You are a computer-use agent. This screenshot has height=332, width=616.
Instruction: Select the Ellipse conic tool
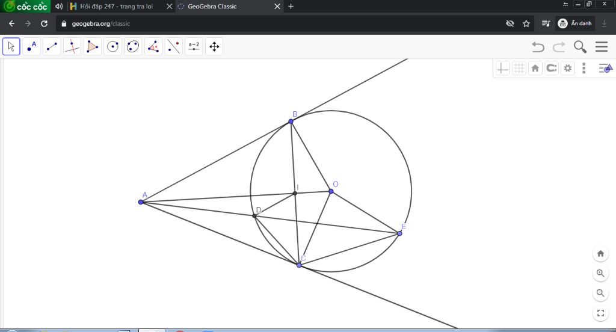point(133,47)
